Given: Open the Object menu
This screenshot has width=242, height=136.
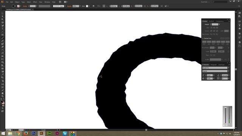Looking at the screenshot, I should pos(17,2).
